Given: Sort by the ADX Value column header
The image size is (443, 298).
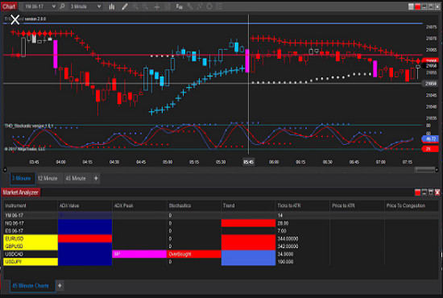Looking at the screenshot, I should click(85, 205).
